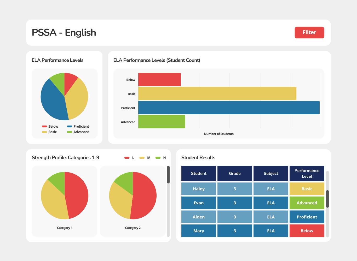Click the Proficient axis label in bar chart
Image resolution: width=357 pixels, height=261 pixels.
pos(128,108)
